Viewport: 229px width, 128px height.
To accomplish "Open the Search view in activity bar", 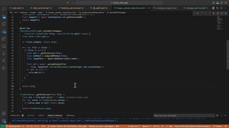I will pos(4,9).
